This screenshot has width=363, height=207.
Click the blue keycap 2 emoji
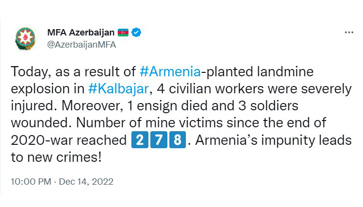pos(140,139)
